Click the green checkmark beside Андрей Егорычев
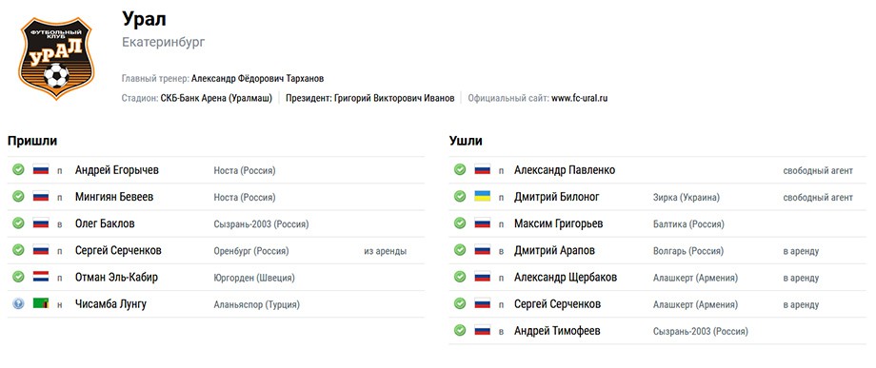The image size is (876, 368). tap(18, 169)
